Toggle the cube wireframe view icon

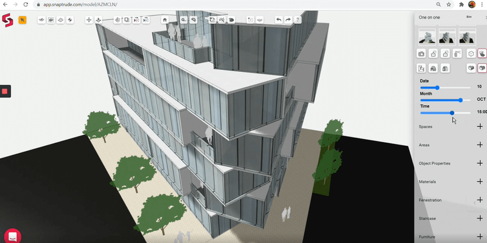point(471,53)
